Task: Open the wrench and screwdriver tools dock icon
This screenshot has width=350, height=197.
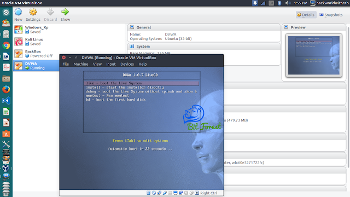Action: 6,144
